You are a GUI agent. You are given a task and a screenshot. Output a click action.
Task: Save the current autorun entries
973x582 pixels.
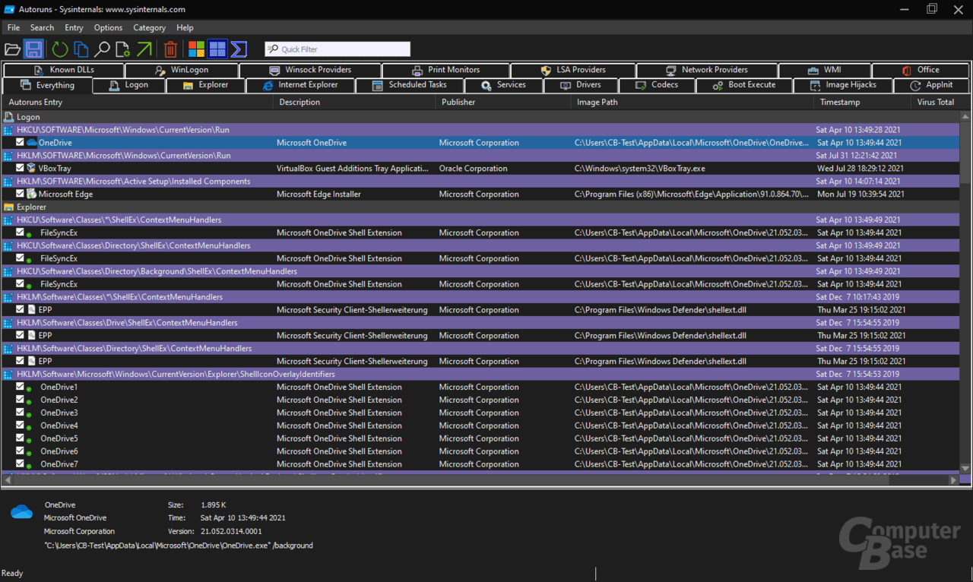34,49
